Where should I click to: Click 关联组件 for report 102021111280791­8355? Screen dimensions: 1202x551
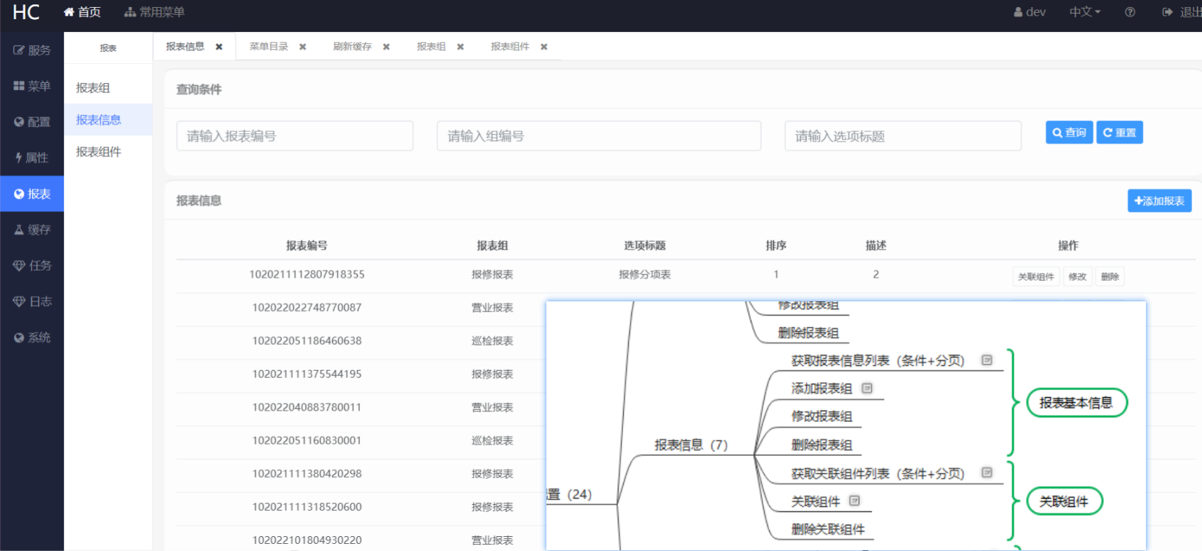[x=1036, y=277]
